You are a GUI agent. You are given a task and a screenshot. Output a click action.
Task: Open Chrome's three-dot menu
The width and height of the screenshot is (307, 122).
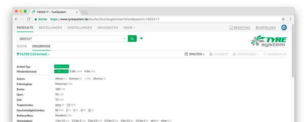point(290,19)
